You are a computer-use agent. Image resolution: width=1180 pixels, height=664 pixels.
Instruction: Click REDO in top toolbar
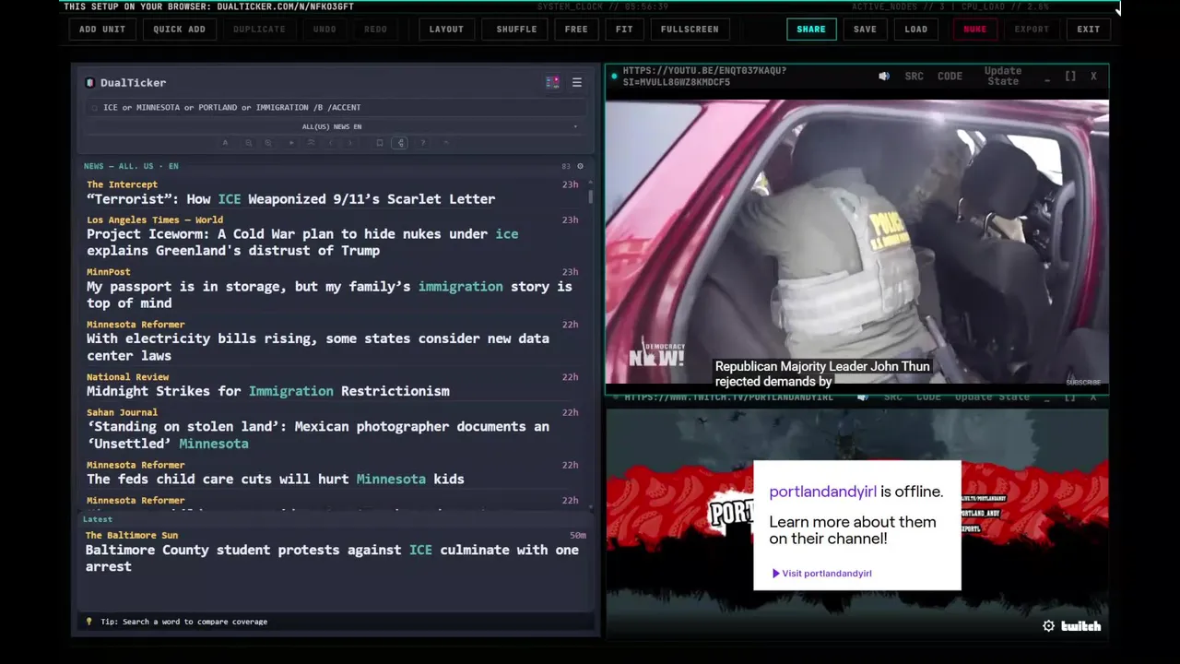[x=375, y=29]
